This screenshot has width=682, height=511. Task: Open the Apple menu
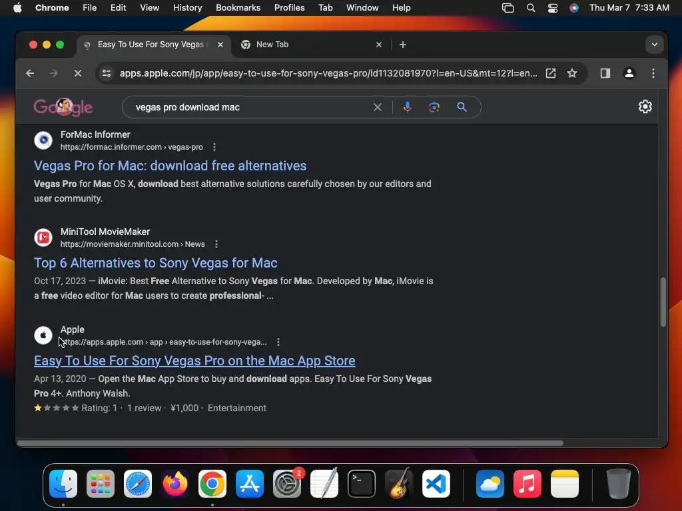tap(17, 7)
